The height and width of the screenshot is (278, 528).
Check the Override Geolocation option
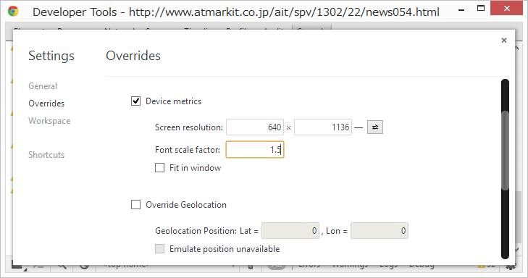(x=135, y=205)
